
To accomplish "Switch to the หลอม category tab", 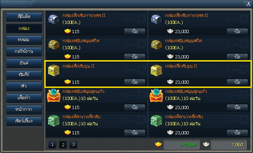I will point(24,40).
